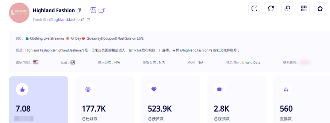Click the 2.8K total videos value

click(x=222, y=109)
